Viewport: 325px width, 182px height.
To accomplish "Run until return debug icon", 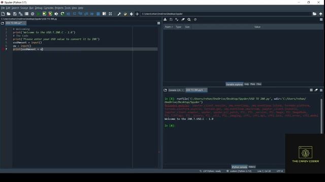I will (86, 14).
